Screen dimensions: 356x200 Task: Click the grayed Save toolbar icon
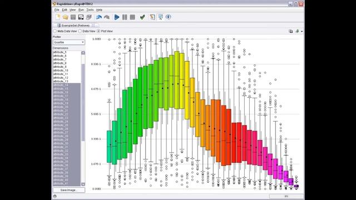73,17
